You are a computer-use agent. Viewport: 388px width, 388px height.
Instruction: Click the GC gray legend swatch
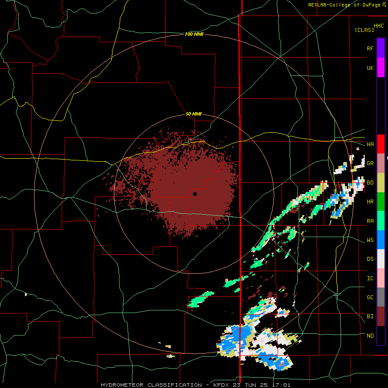[x=381, y=297]
